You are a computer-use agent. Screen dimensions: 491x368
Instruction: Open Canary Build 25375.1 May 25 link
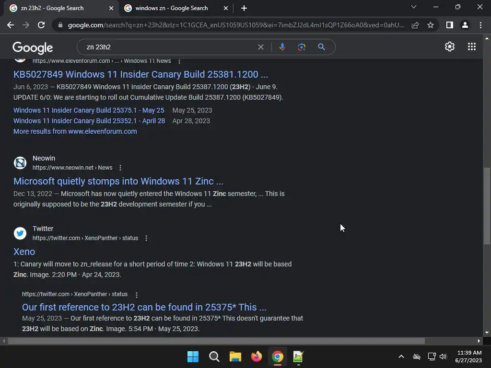(89, 110)
